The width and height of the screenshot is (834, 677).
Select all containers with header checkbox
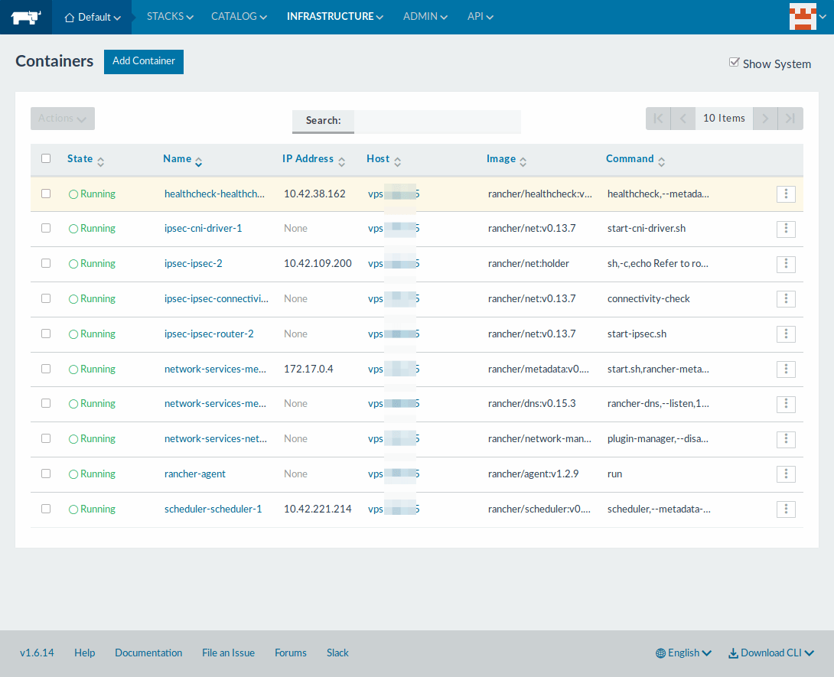click(46, 158)
